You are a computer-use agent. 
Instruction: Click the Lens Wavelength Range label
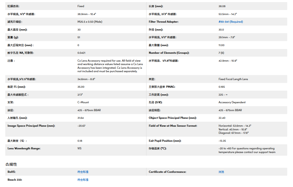coord(24,149)
